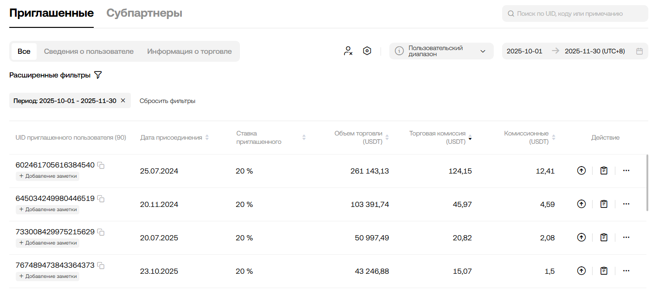Click the circled up-arrow icon in the 25.07.2024 row
The height and width of the screenshot is (290, 665).
coord(581,171)
